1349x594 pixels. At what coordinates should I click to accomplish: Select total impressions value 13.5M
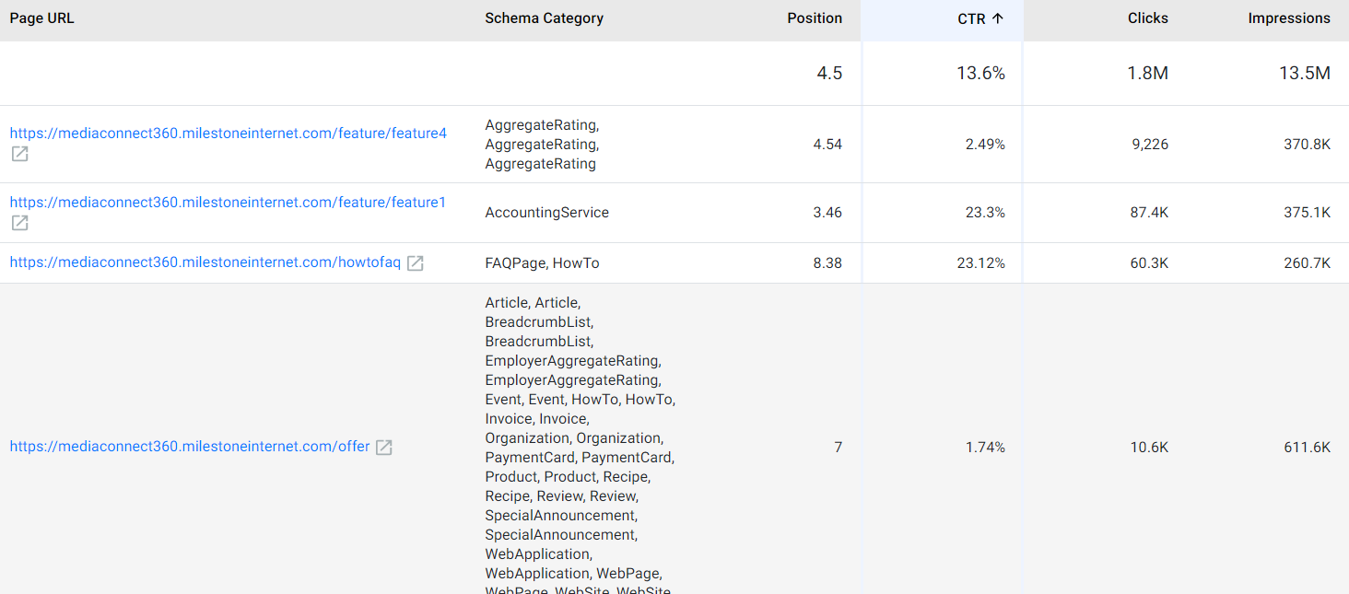pos(1305,74)
